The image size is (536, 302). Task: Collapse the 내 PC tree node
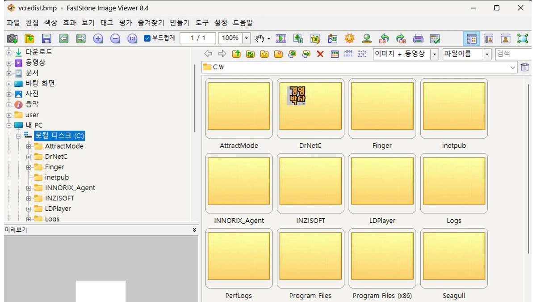click(8, 125)
